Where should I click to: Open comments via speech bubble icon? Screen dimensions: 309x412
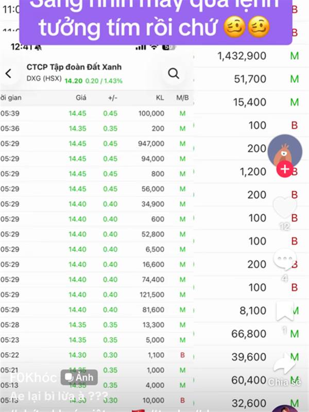point(284,260)
